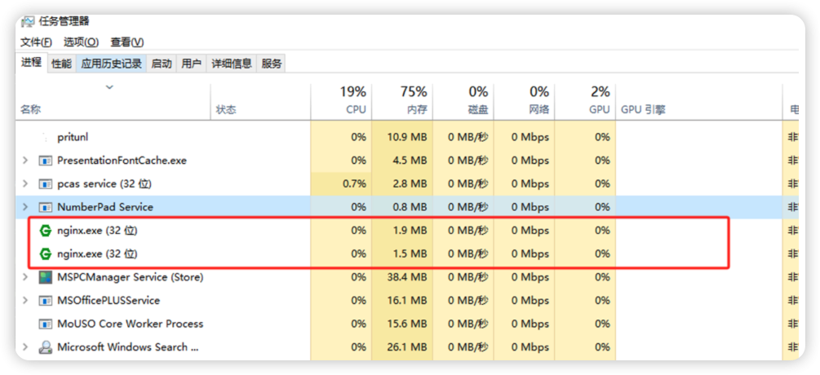
Task: Click the pritunl process icon
Action: 46,137
